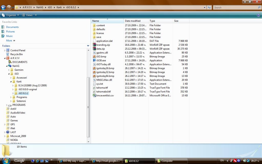Switch to mail.google taskbar window
This screenshot has height=164, width=262.
(106, 161)
